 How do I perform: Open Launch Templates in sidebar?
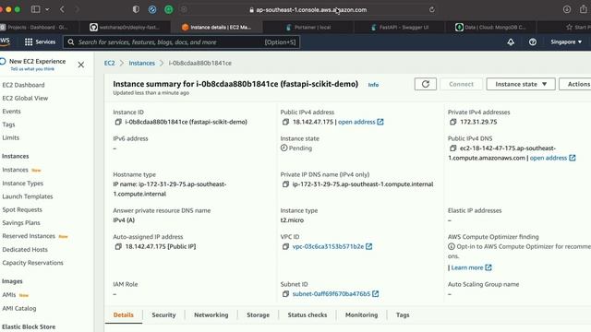28,196
